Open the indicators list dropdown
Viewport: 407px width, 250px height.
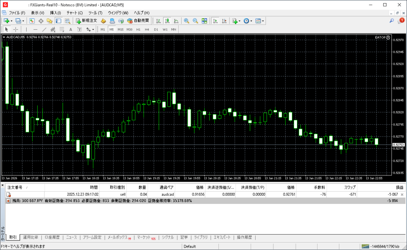(239, 21)
